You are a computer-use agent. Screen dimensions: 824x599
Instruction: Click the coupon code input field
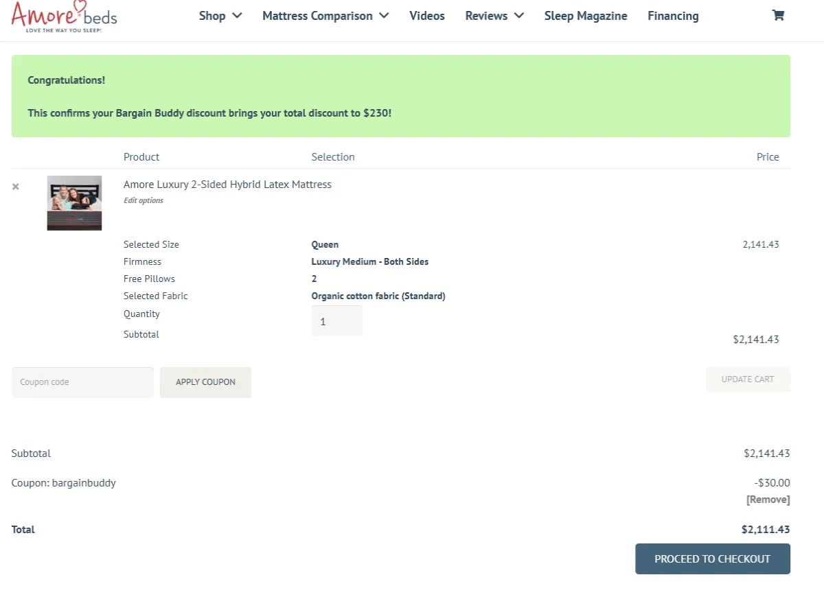coord(82,381)
